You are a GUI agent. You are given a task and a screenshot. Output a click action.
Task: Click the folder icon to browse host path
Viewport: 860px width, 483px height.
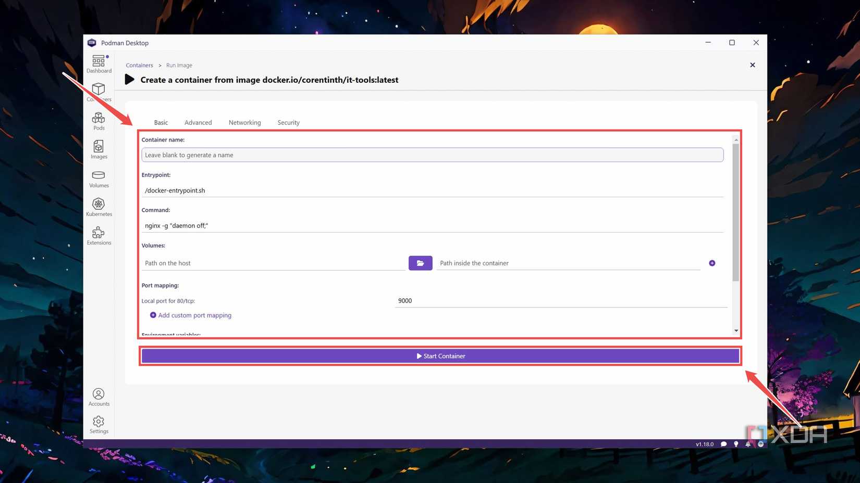pos(420,263)
